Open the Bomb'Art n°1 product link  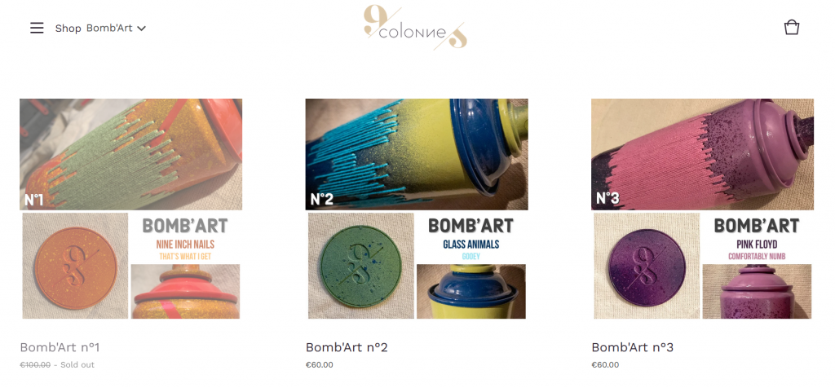60,347
